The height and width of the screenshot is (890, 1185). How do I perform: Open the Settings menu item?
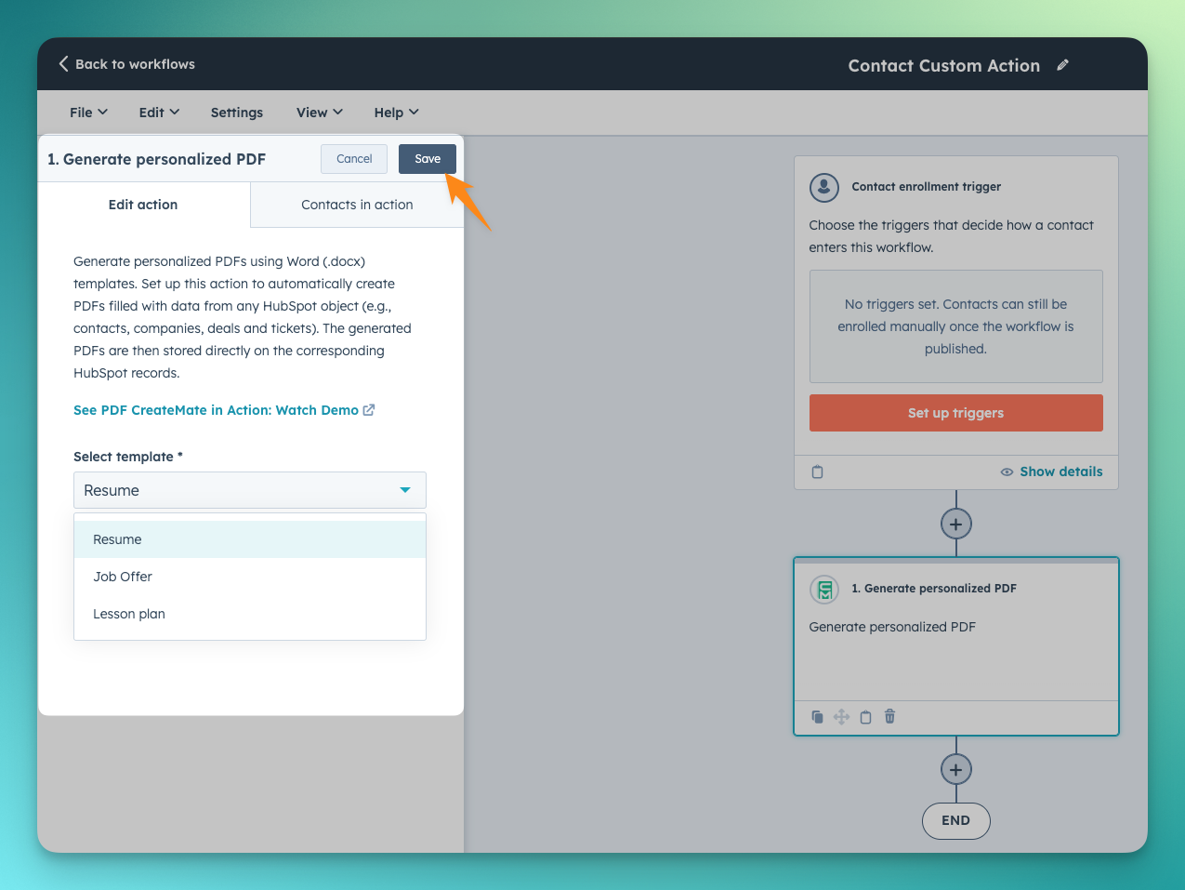(236, 112)
